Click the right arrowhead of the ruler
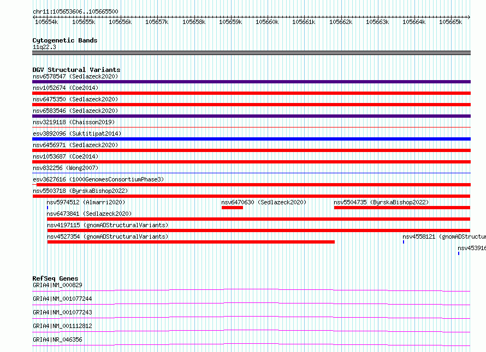This screenshot has height=352, width=486. coord(469,17)
